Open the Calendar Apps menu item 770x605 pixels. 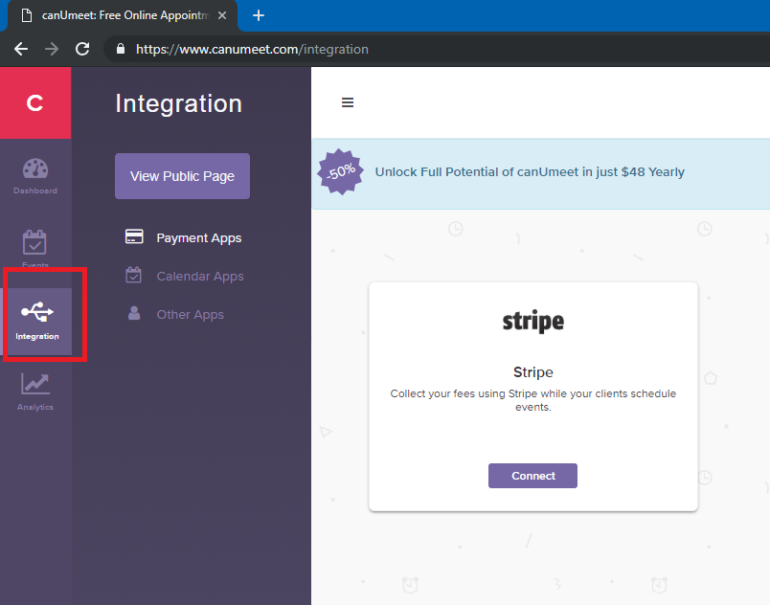(200, 277)
